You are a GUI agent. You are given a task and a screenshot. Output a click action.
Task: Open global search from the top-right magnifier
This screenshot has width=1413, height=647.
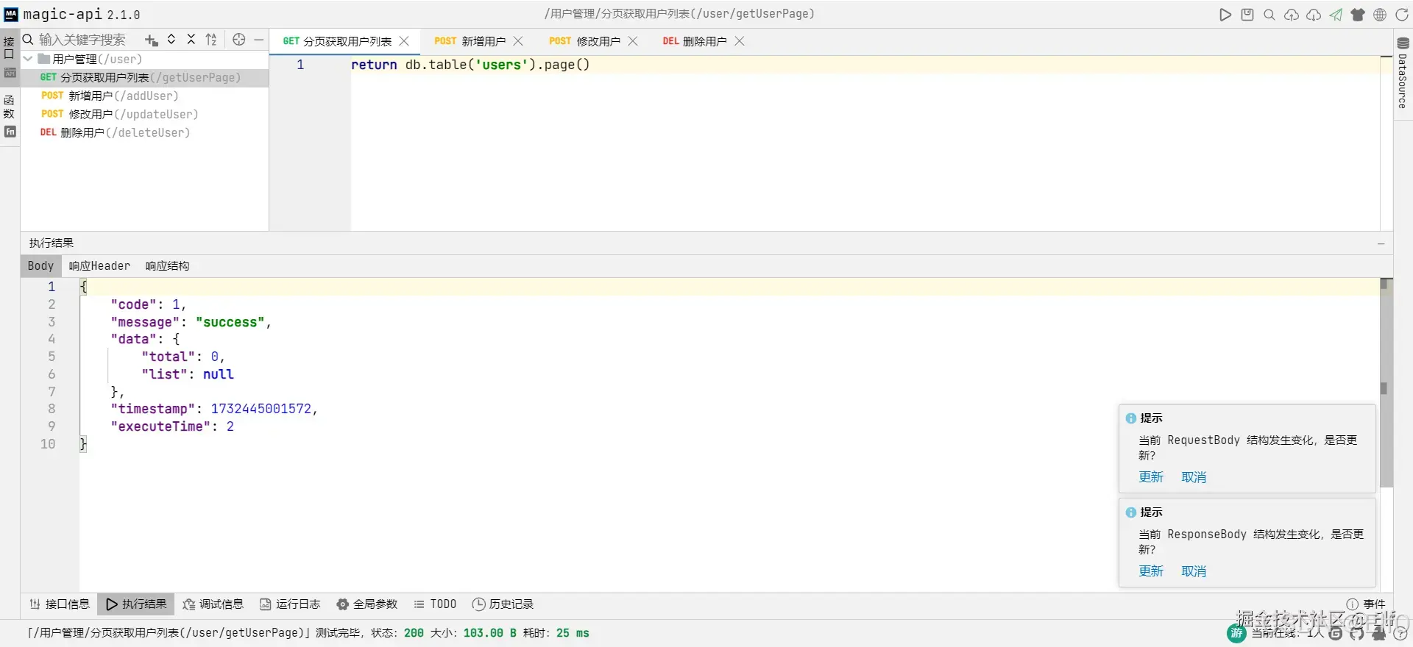(1269, 15)
